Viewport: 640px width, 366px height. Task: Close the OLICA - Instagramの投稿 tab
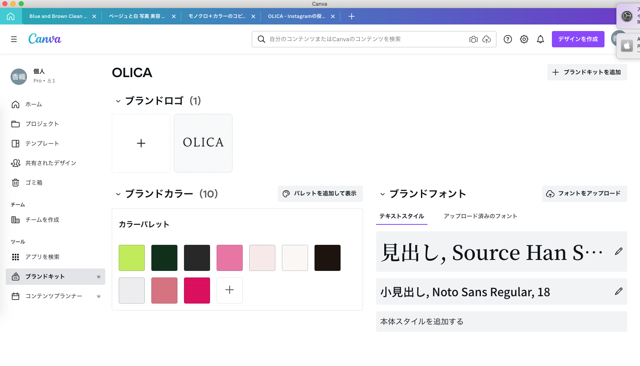click(x=333, y=16)
